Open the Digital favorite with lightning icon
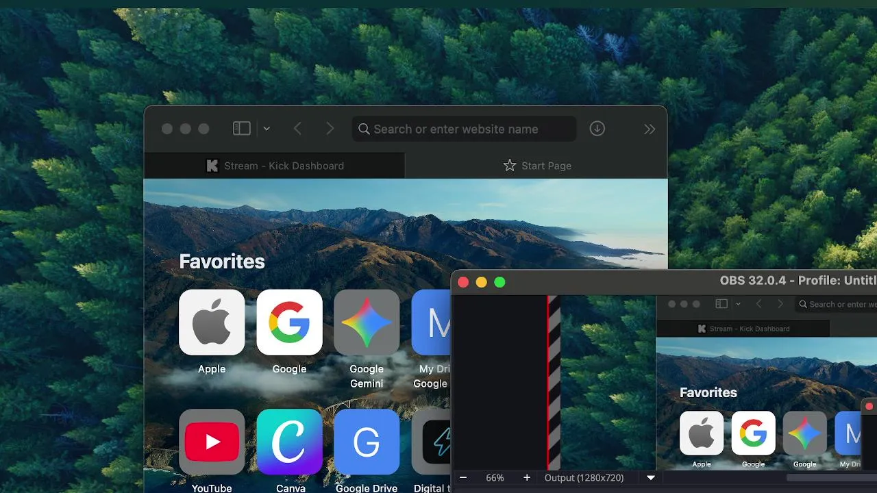The image size is (877, 493). tap(432, 442)
